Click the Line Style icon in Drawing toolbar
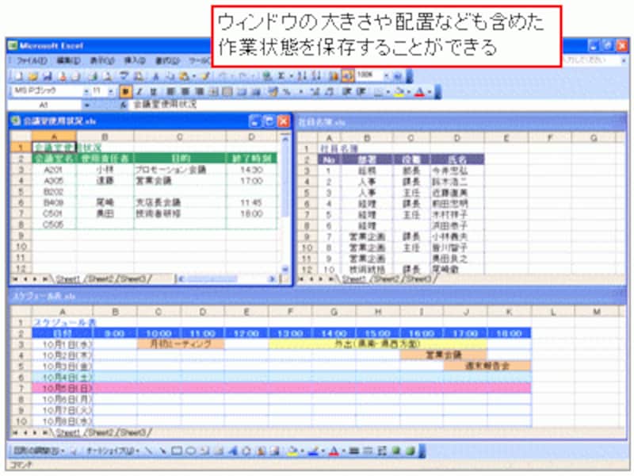 pos(353,451)
